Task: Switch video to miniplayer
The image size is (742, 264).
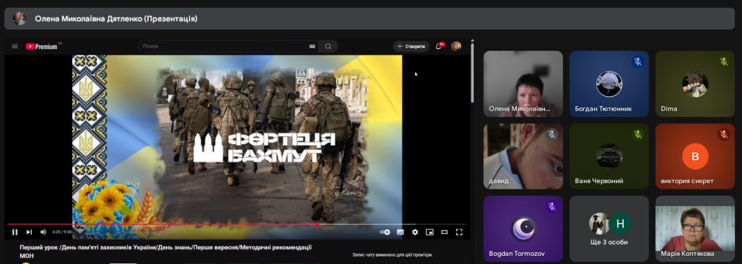Action: 430,232
